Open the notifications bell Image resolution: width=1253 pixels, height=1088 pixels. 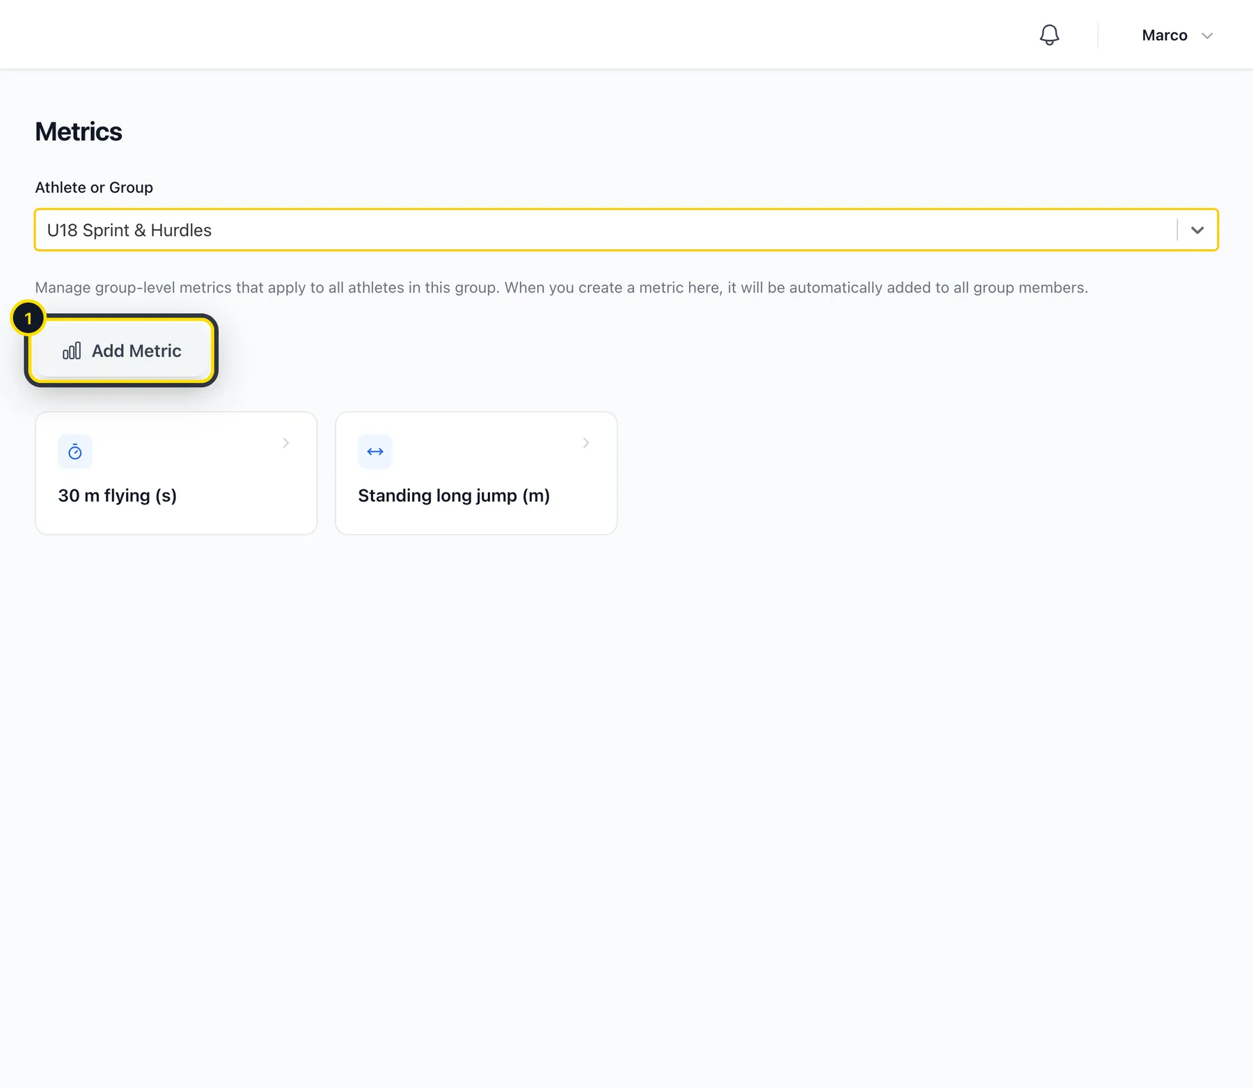point(1049,35)
